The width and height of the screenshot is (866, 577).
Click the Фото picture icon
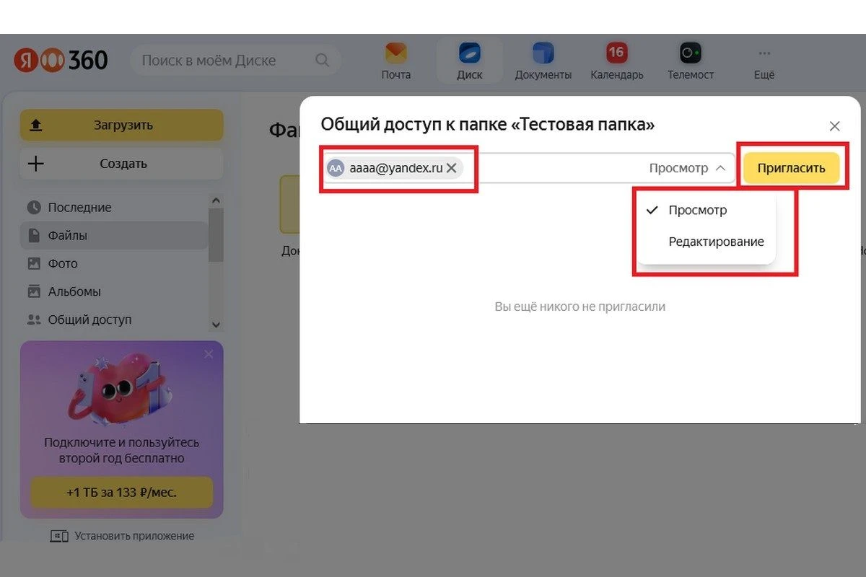[34, 263]
